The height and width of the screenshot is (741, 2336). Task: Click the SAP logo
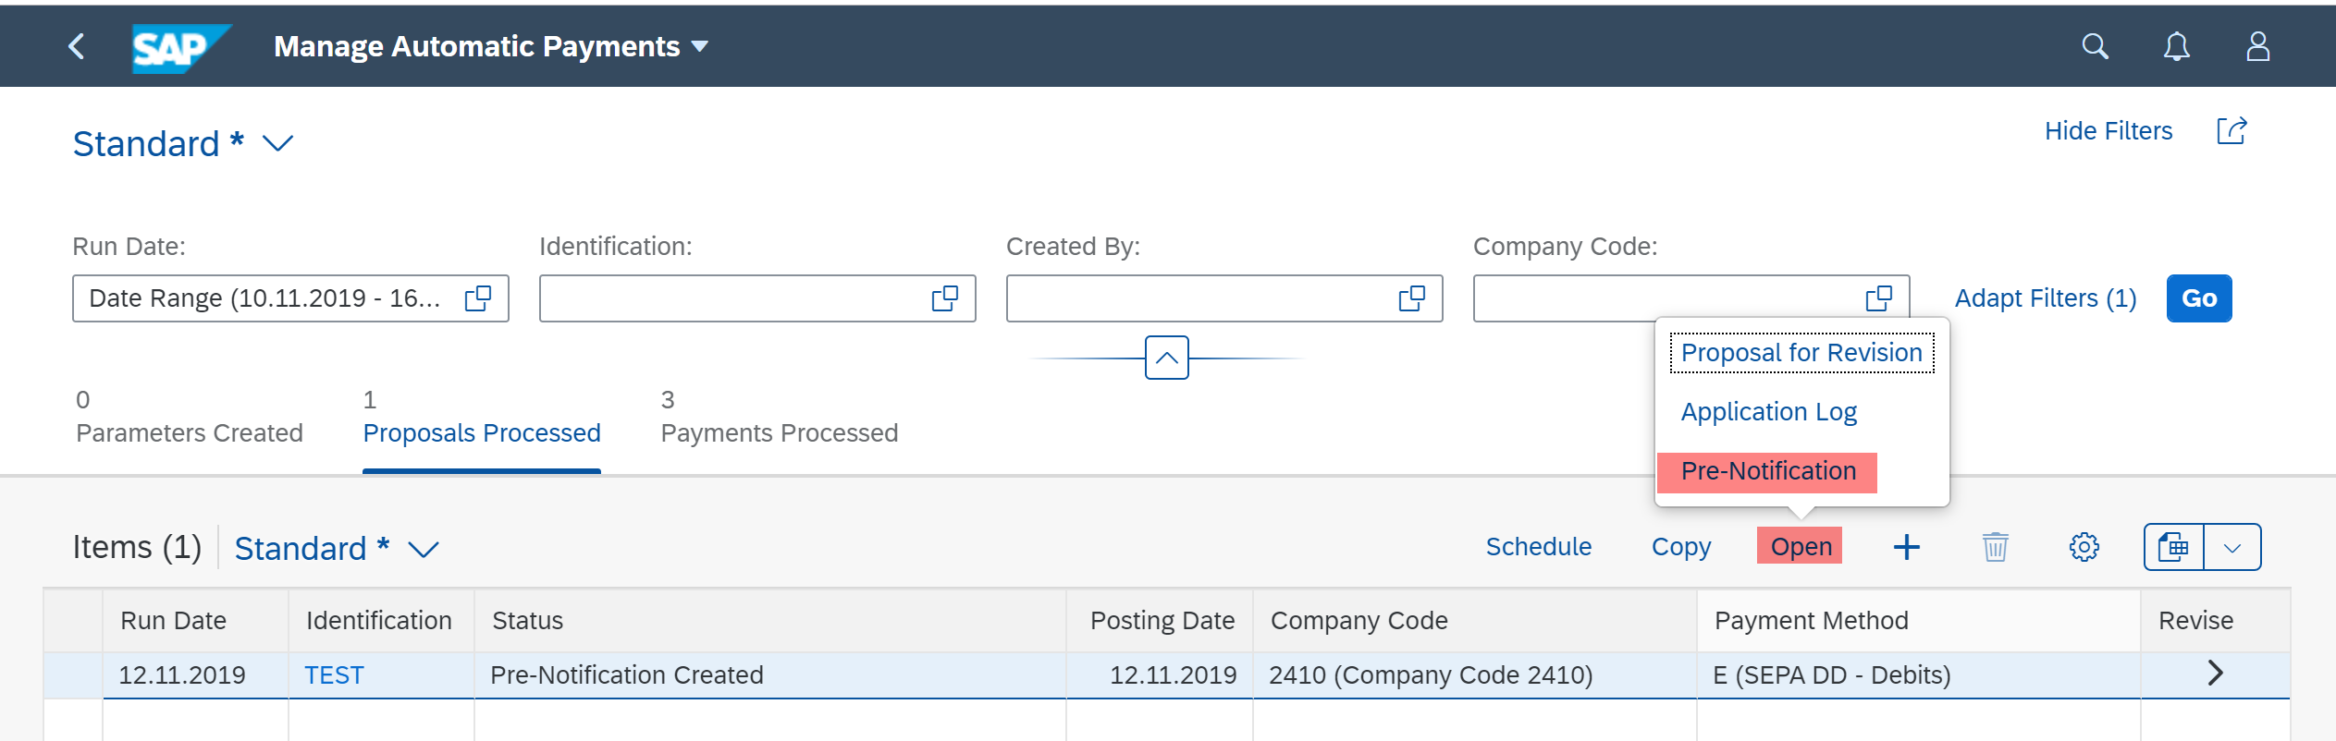180,47
